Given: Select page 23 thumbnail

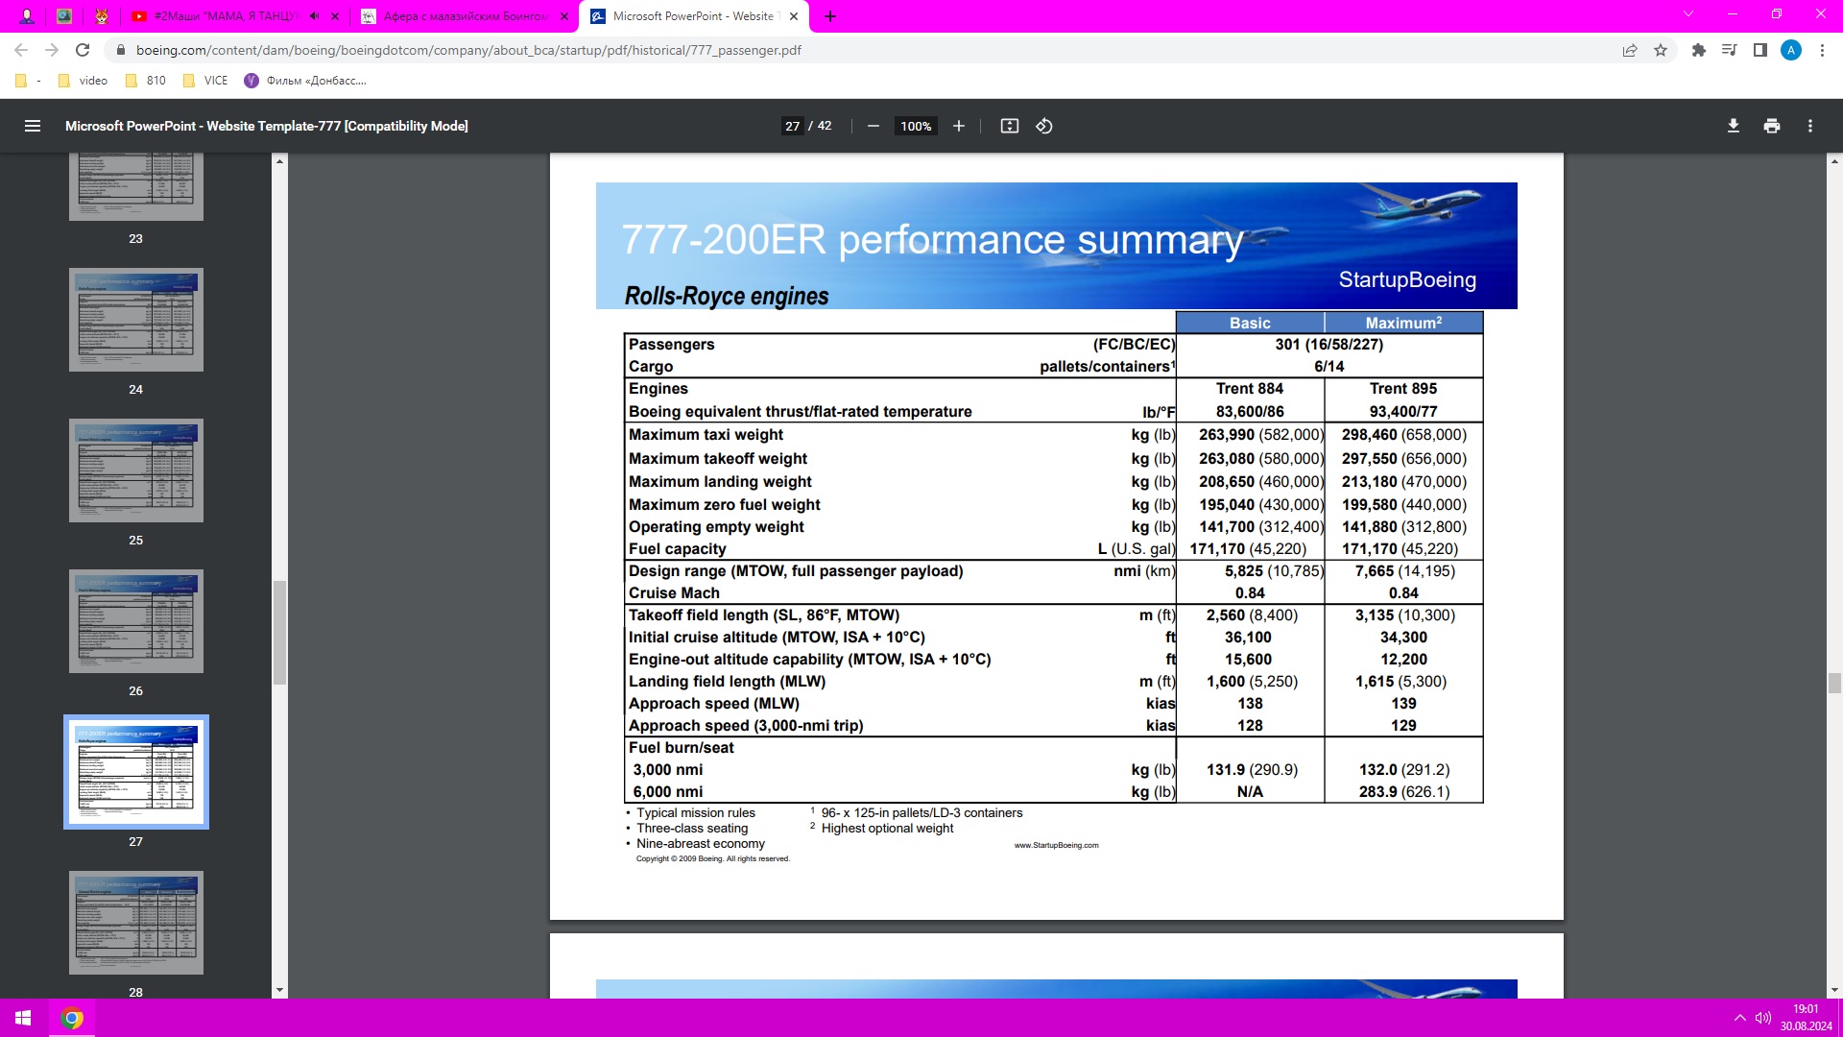Looking at the screenshot, I should (136, 187).
